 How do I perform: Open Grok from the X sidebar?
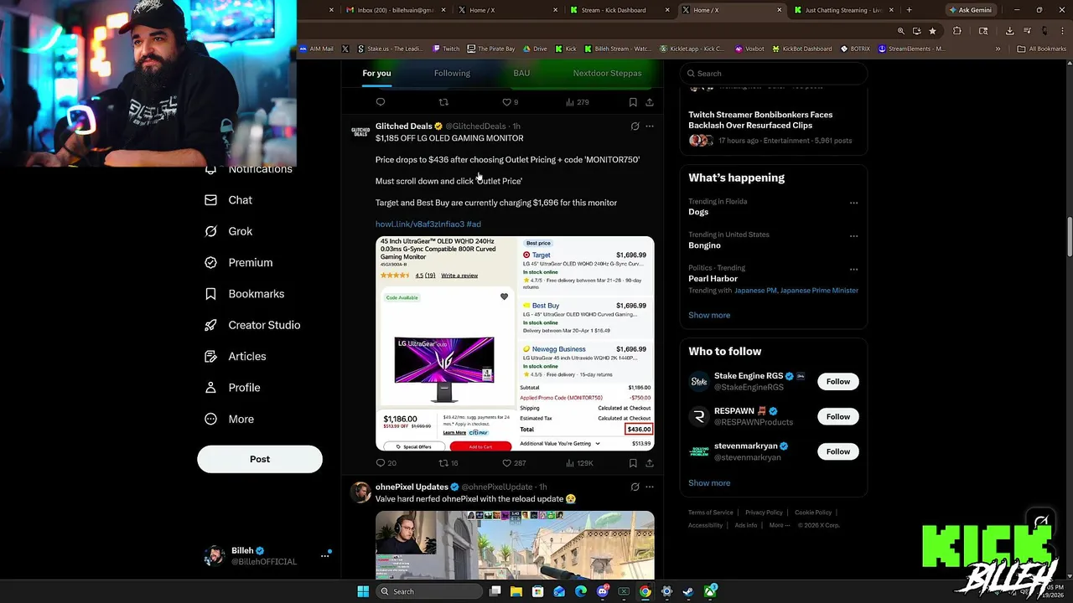[229, 231]
